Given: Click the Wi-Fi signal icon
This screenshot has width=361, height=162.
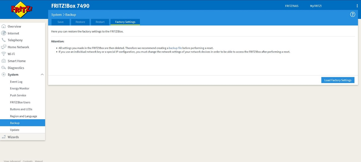Looking at the screenshot, I should [x=4, y=54].
